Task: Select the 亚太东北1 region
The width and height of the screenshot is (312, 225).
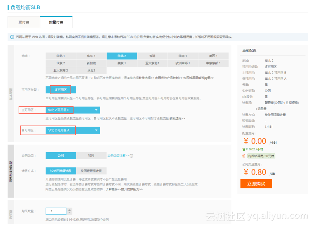Action: pyautogui.click(x=152, y=63)
